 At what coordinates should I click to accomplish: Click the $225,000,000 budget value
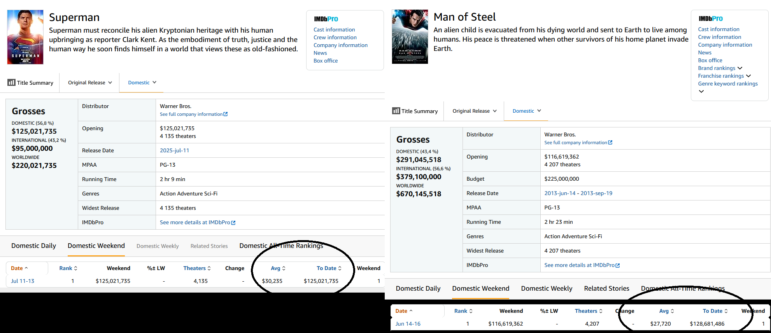[562, 179]
